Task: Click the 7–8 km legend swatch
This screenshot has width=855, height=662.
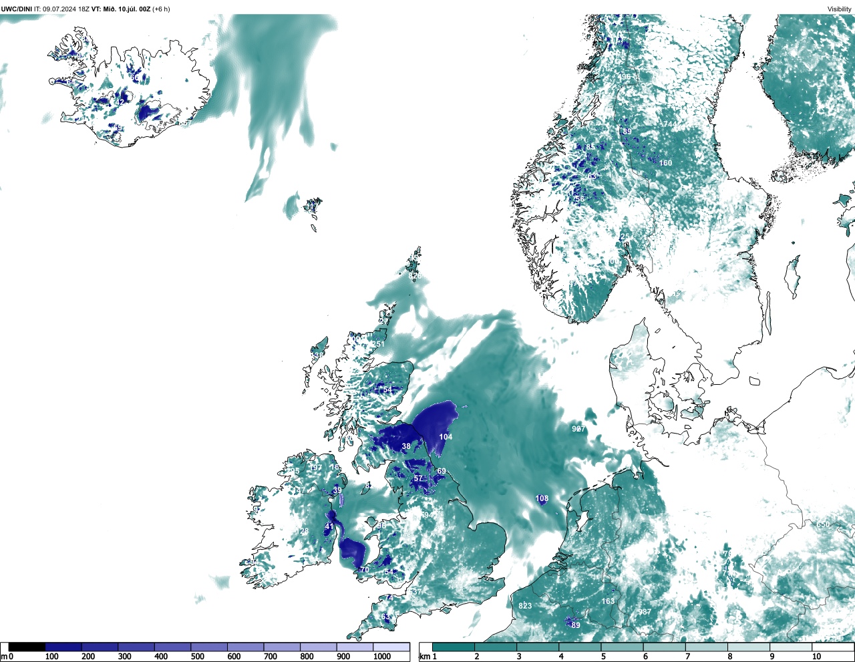Action: 708,647
